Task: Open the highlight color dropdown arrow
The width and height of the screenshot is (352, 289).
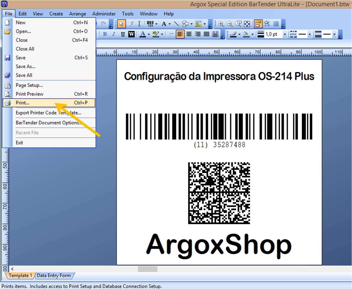Action: [x=162, y=34]
